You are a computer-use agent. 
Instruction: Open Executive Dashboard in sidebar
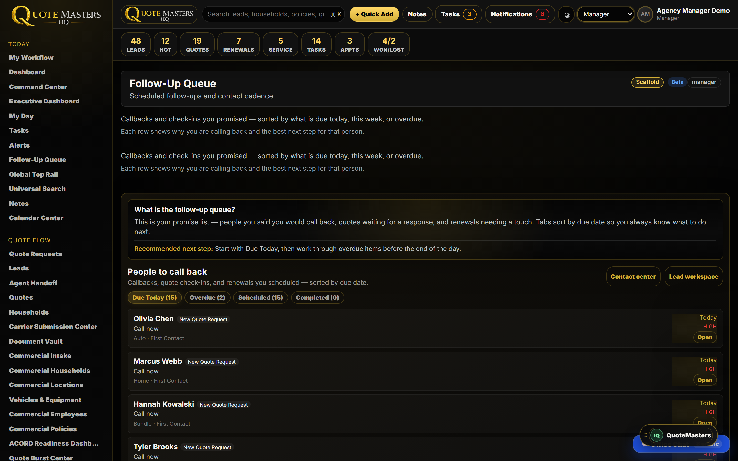pos(44,101)
